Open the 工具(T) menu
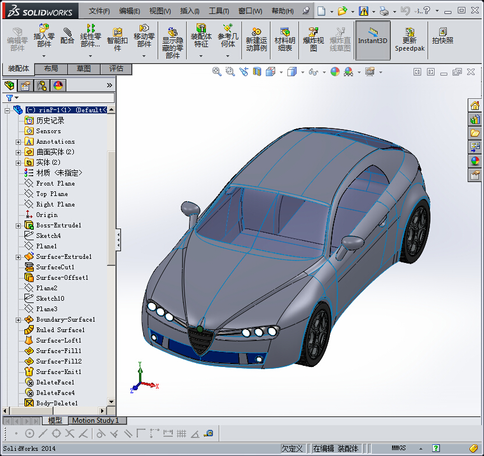This screenshot has width=484, height=456. (219, 11)
